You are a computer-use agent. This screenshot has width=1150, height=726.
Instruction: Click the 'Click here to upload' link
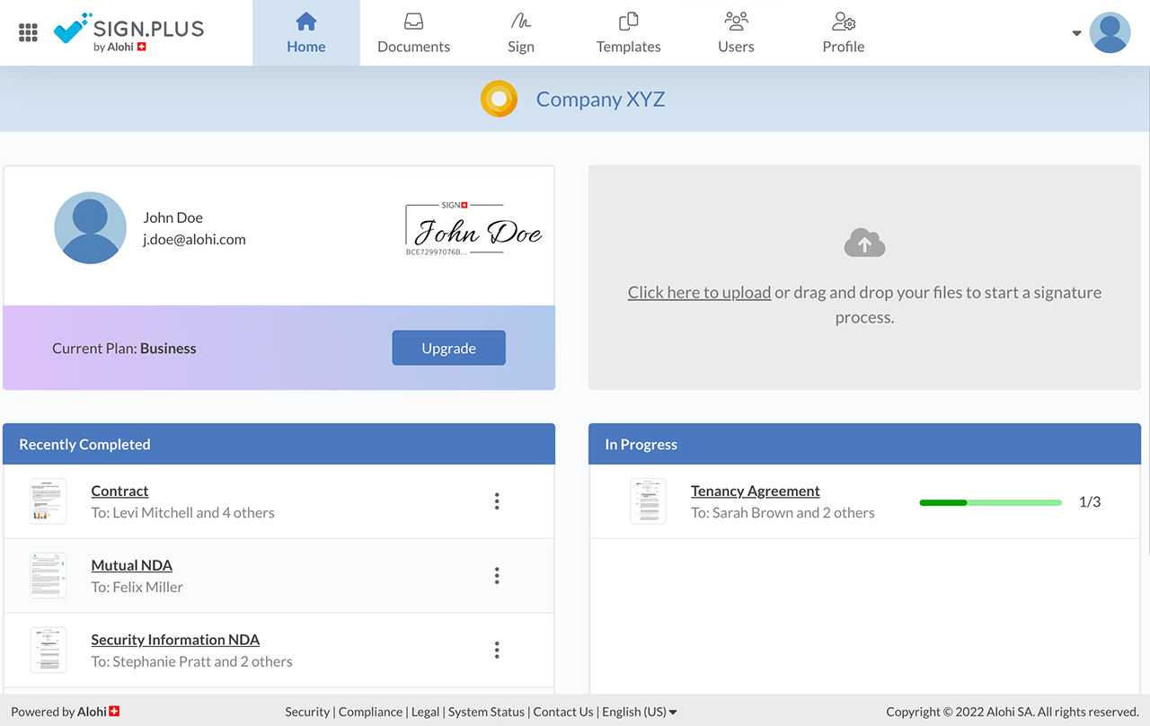click(699, 292)
